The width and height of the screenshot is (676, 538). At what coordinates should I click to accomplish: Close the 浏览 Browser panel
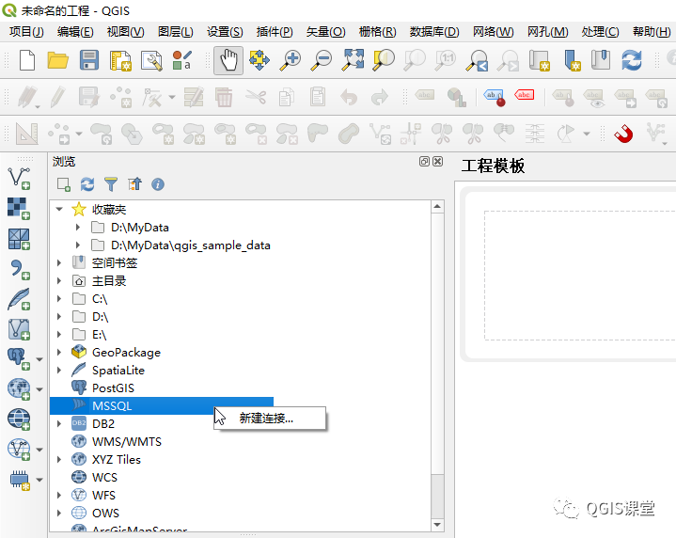tap(437, 162)
